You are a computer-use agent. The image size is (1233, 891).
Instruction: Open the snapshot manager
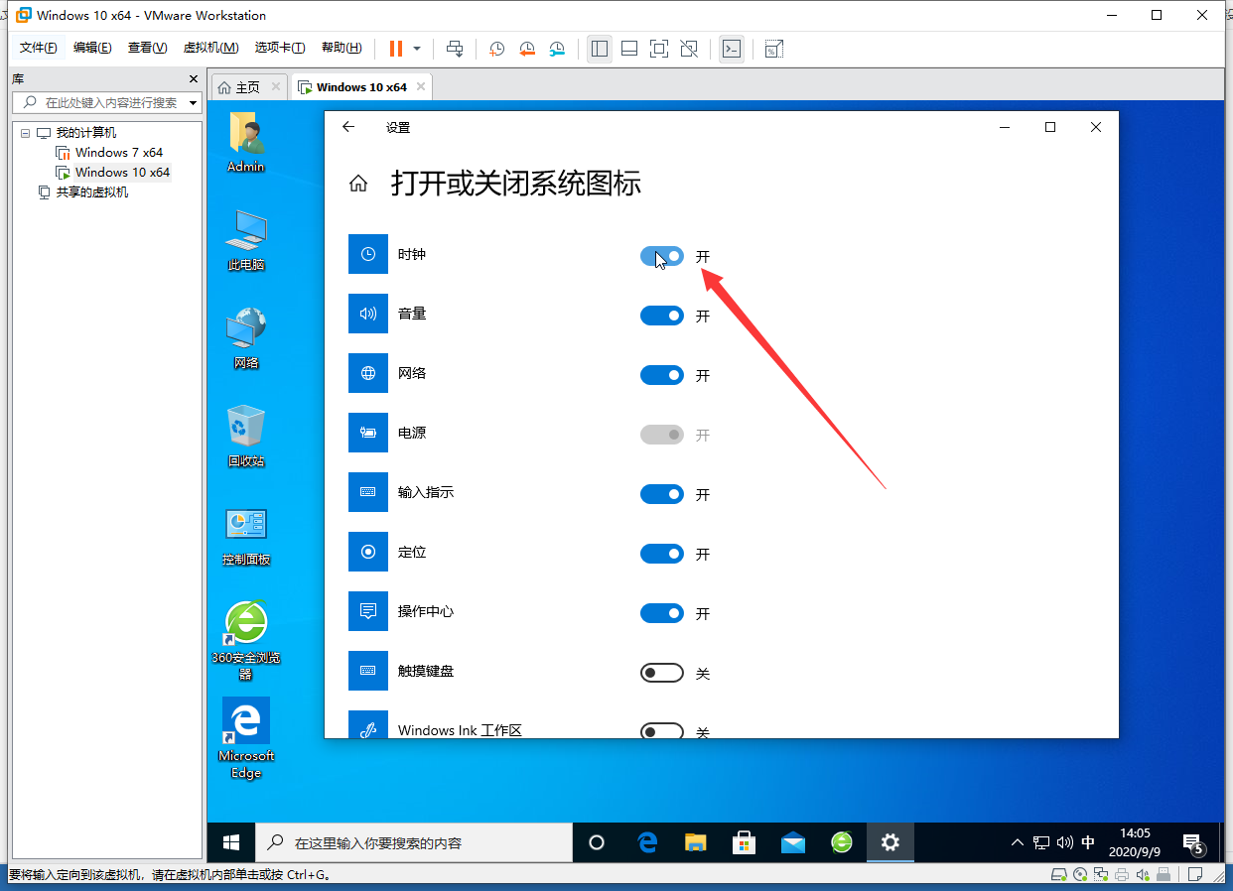pyautogui.click(x=558, y=48)
